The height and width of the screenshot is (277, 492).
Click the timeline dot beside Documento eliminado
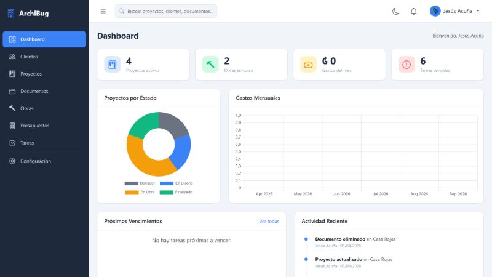(306, 239)
